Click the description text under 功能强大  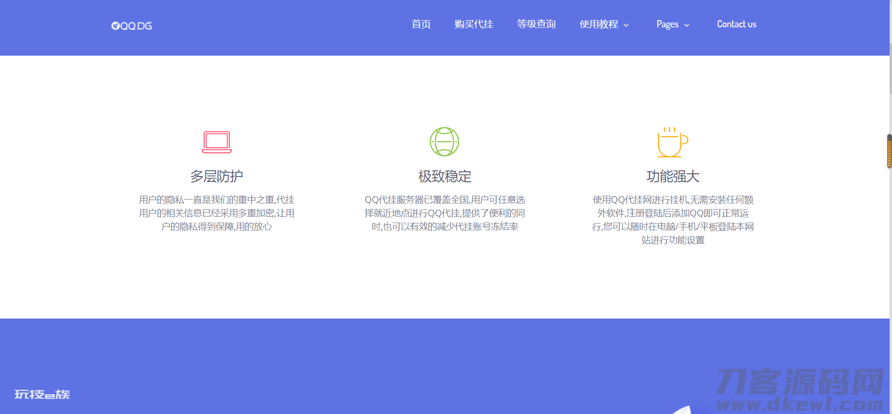click(672, 220)
